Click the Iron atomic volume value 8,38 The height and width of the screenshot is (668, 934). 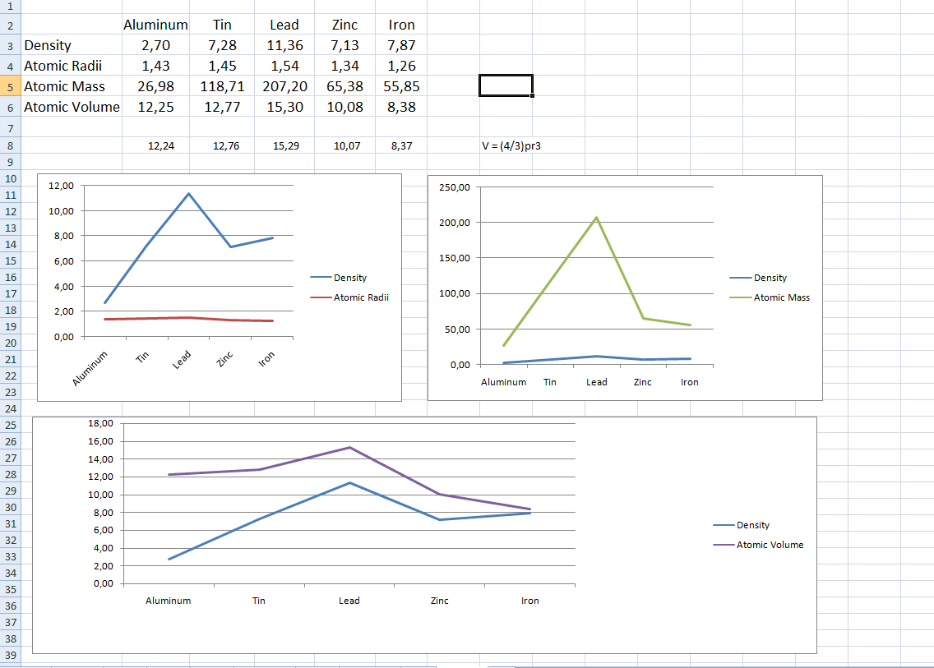pyautogui.click(x=401, y=107)
